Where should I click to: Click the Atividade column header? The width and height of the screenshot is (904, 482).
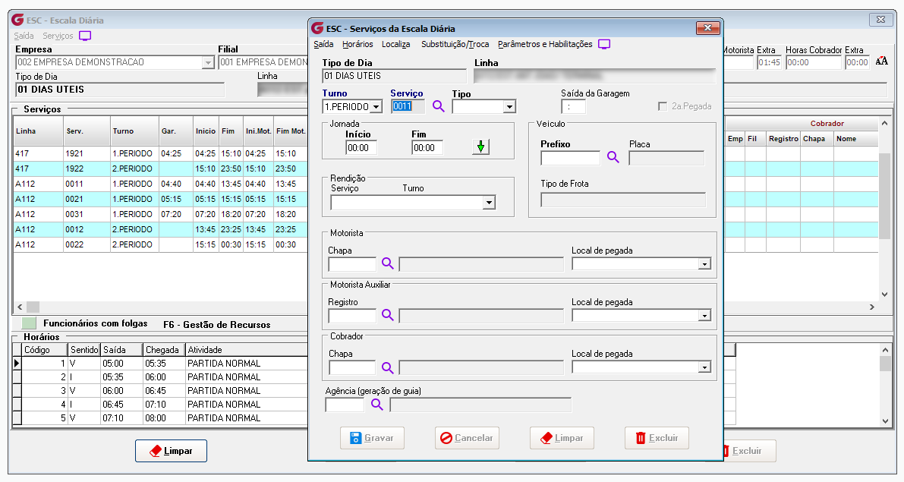click(247, 350)
